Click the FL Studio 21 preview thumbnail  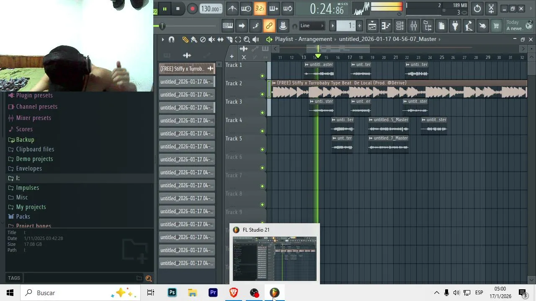click(x=275, y=259)
